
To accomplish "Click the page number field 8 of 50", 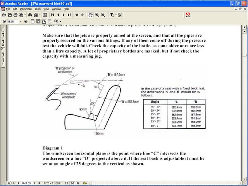I will pos(27,183).
